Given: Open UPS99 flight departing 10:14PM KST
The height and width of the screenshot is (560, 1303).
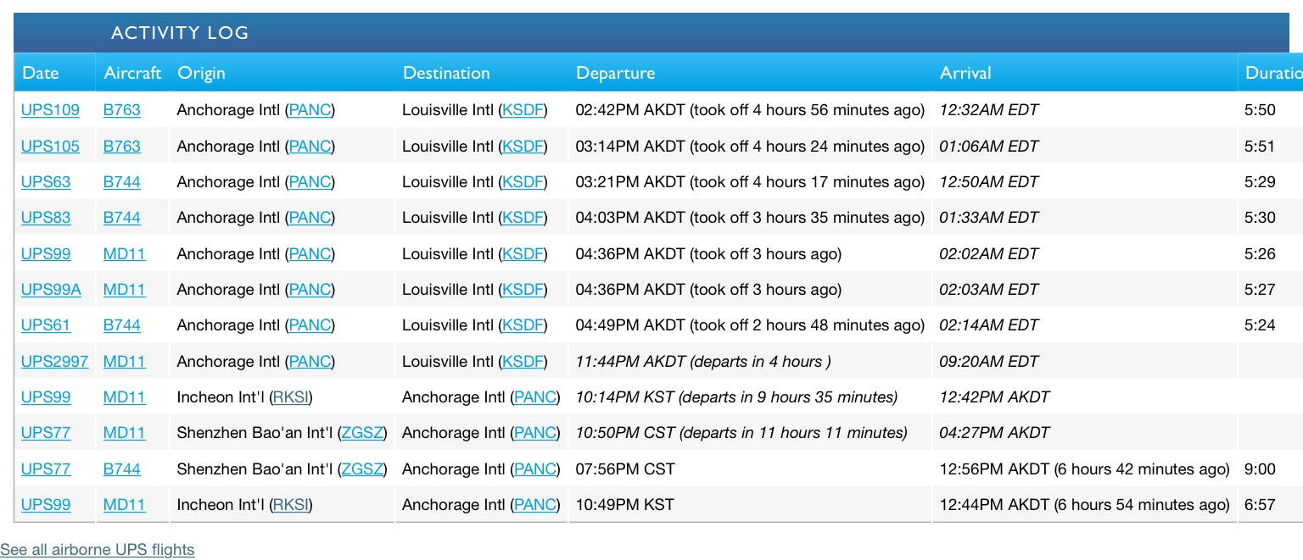Looking at the screenshot, I should (x=46, y=396).
